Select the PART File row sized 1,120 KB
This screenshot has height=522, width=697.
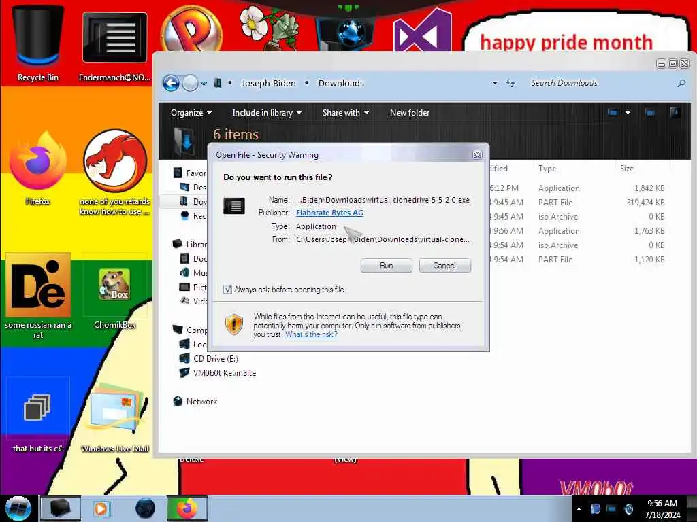pos(578,259)
